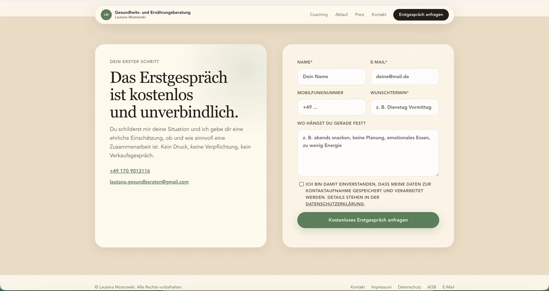
Task: Tick the data consent checkbox
Action: coord(301,184)
